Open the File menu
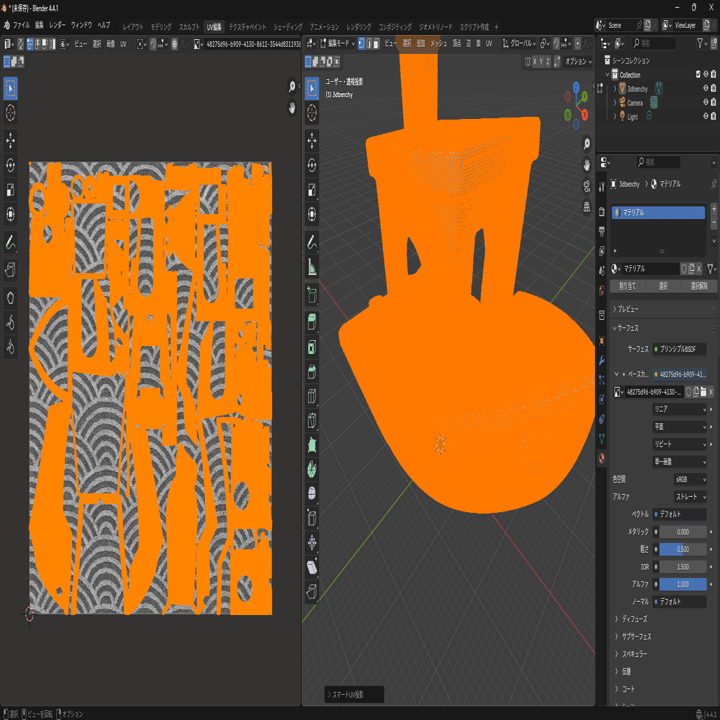Viewport: 720px width, 720px height. point(21,25)
